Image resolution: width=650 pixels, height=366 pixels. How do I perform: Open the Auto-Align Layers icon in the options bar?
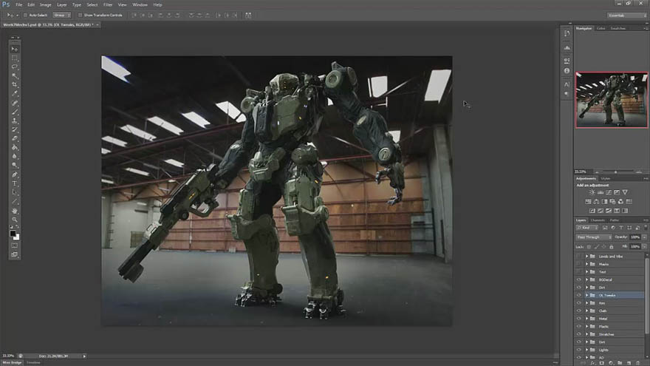[x=248, y=16]
